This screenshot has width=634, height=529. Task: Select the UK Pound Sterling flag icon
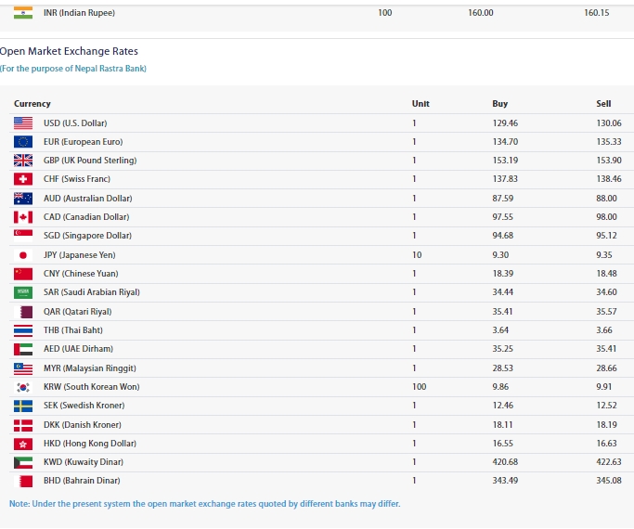(x=23, y=161)
